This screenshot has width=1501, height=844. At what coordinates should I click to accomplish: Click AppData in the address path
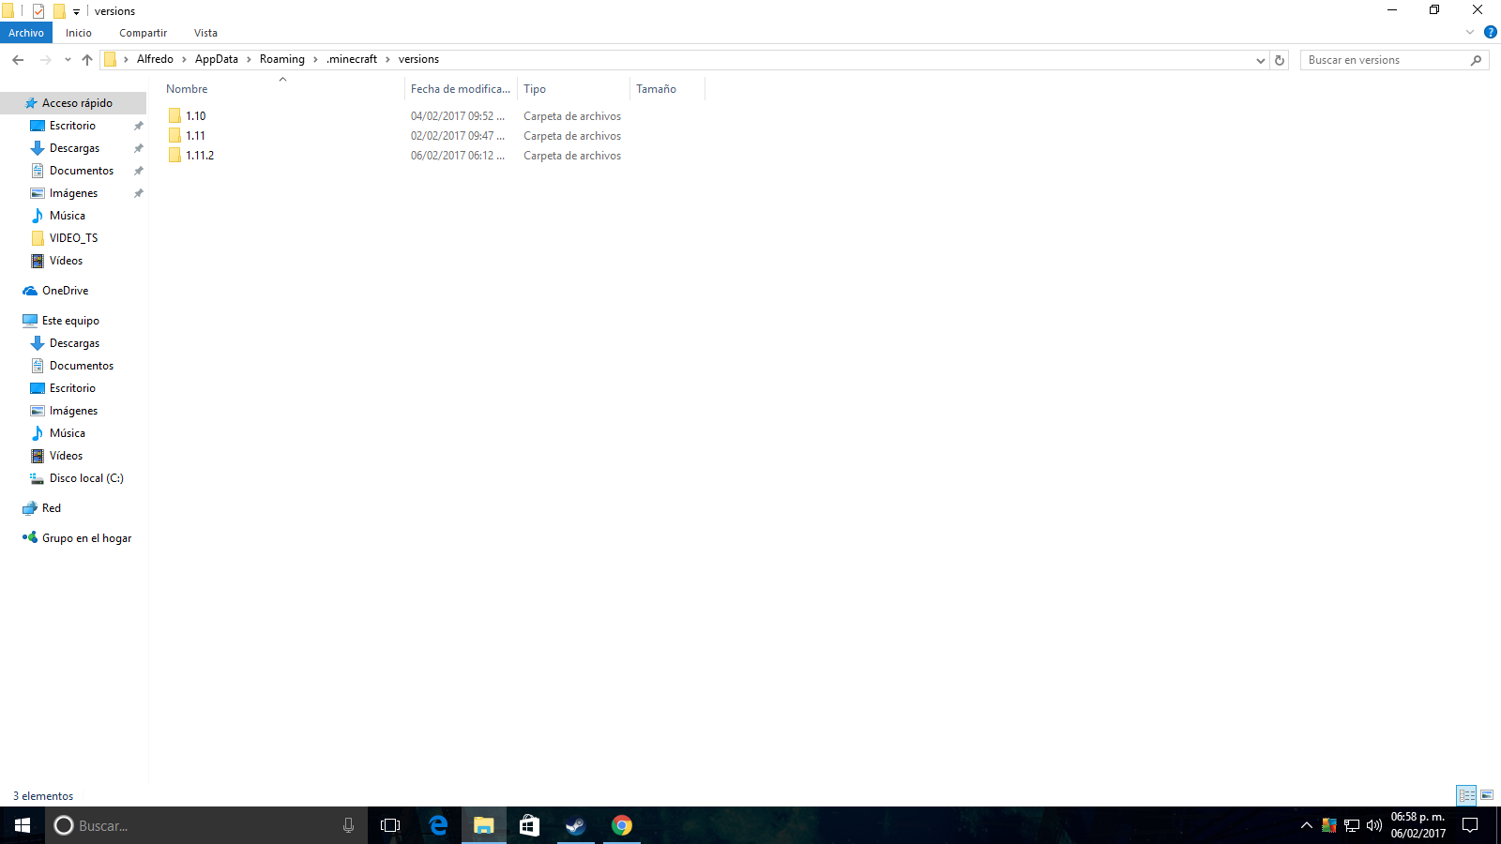(x=217, y=59)
